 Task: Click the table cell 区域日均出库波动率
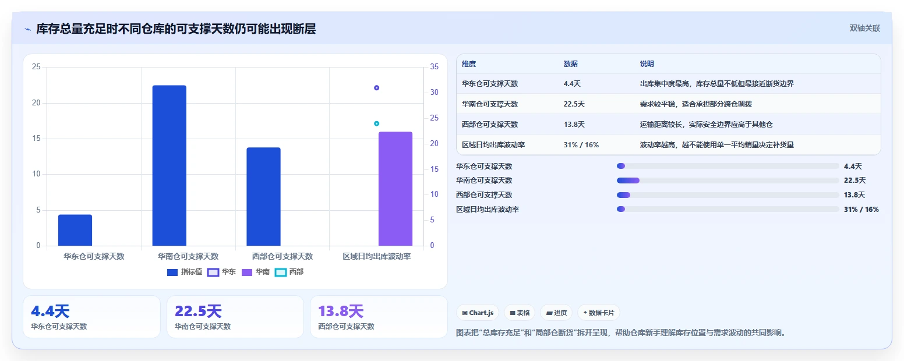[493, 145]
